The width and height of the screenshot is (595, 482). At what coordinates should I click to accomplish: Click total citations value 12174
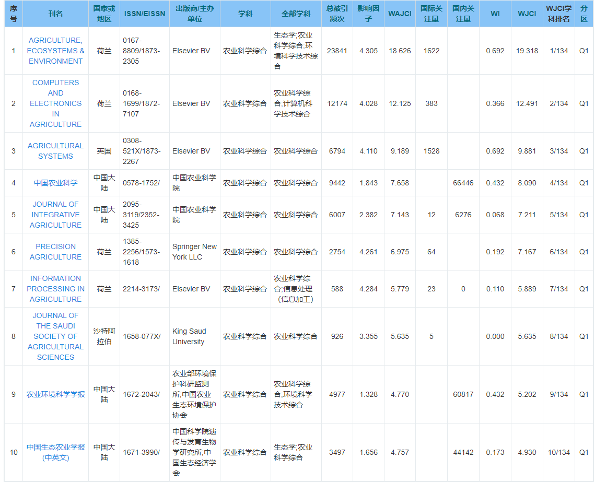point(337,103)
